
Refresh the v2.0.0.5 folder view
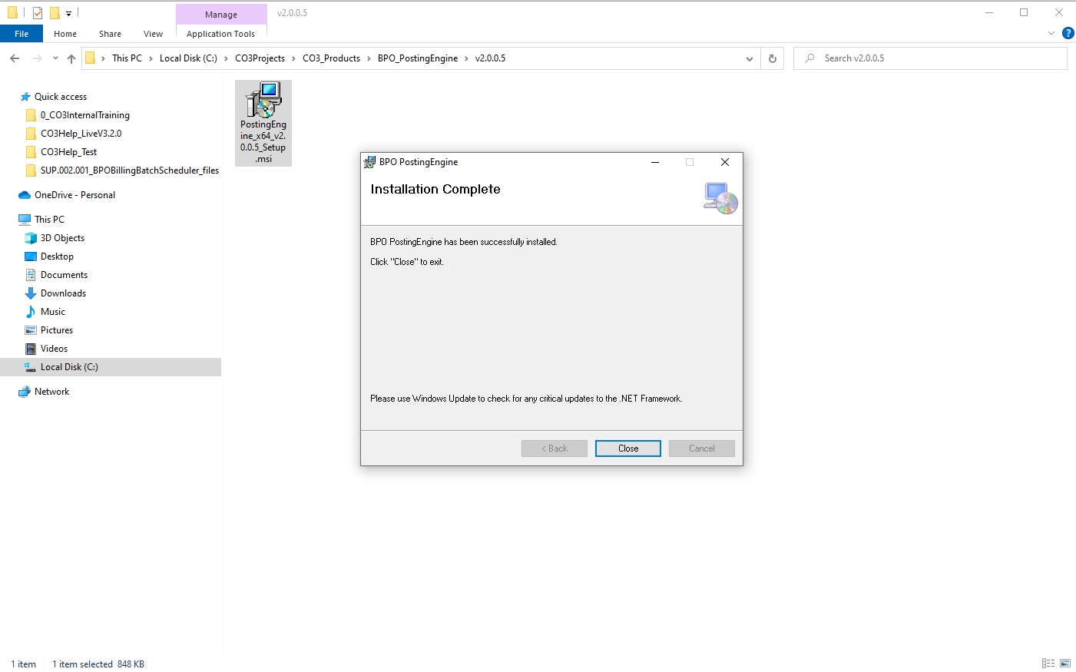(x=773, y=58)
